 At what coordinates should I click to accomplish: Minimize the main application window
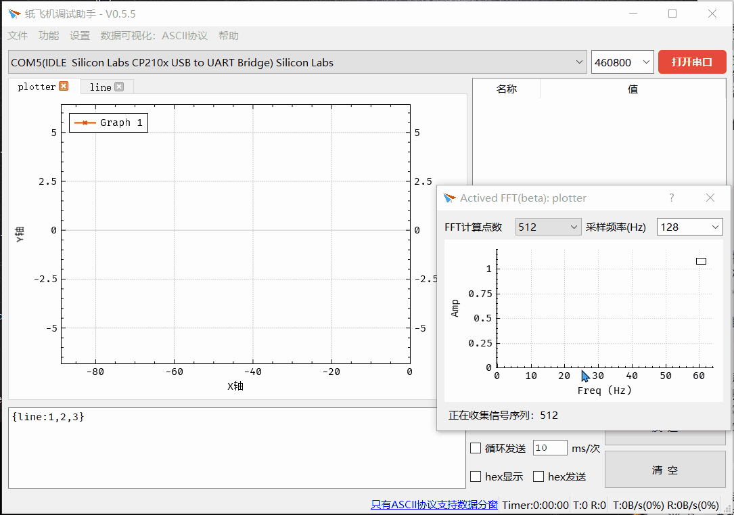click(x=633, y=14)
